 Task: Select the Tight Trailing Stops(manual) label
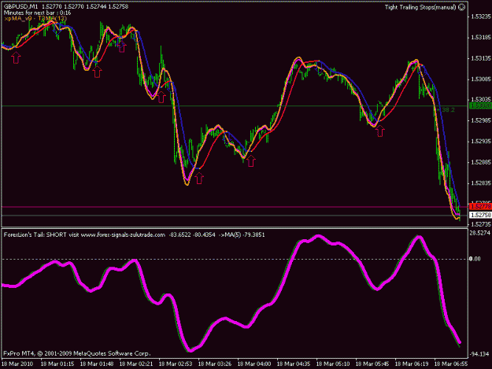click(420, 7)
